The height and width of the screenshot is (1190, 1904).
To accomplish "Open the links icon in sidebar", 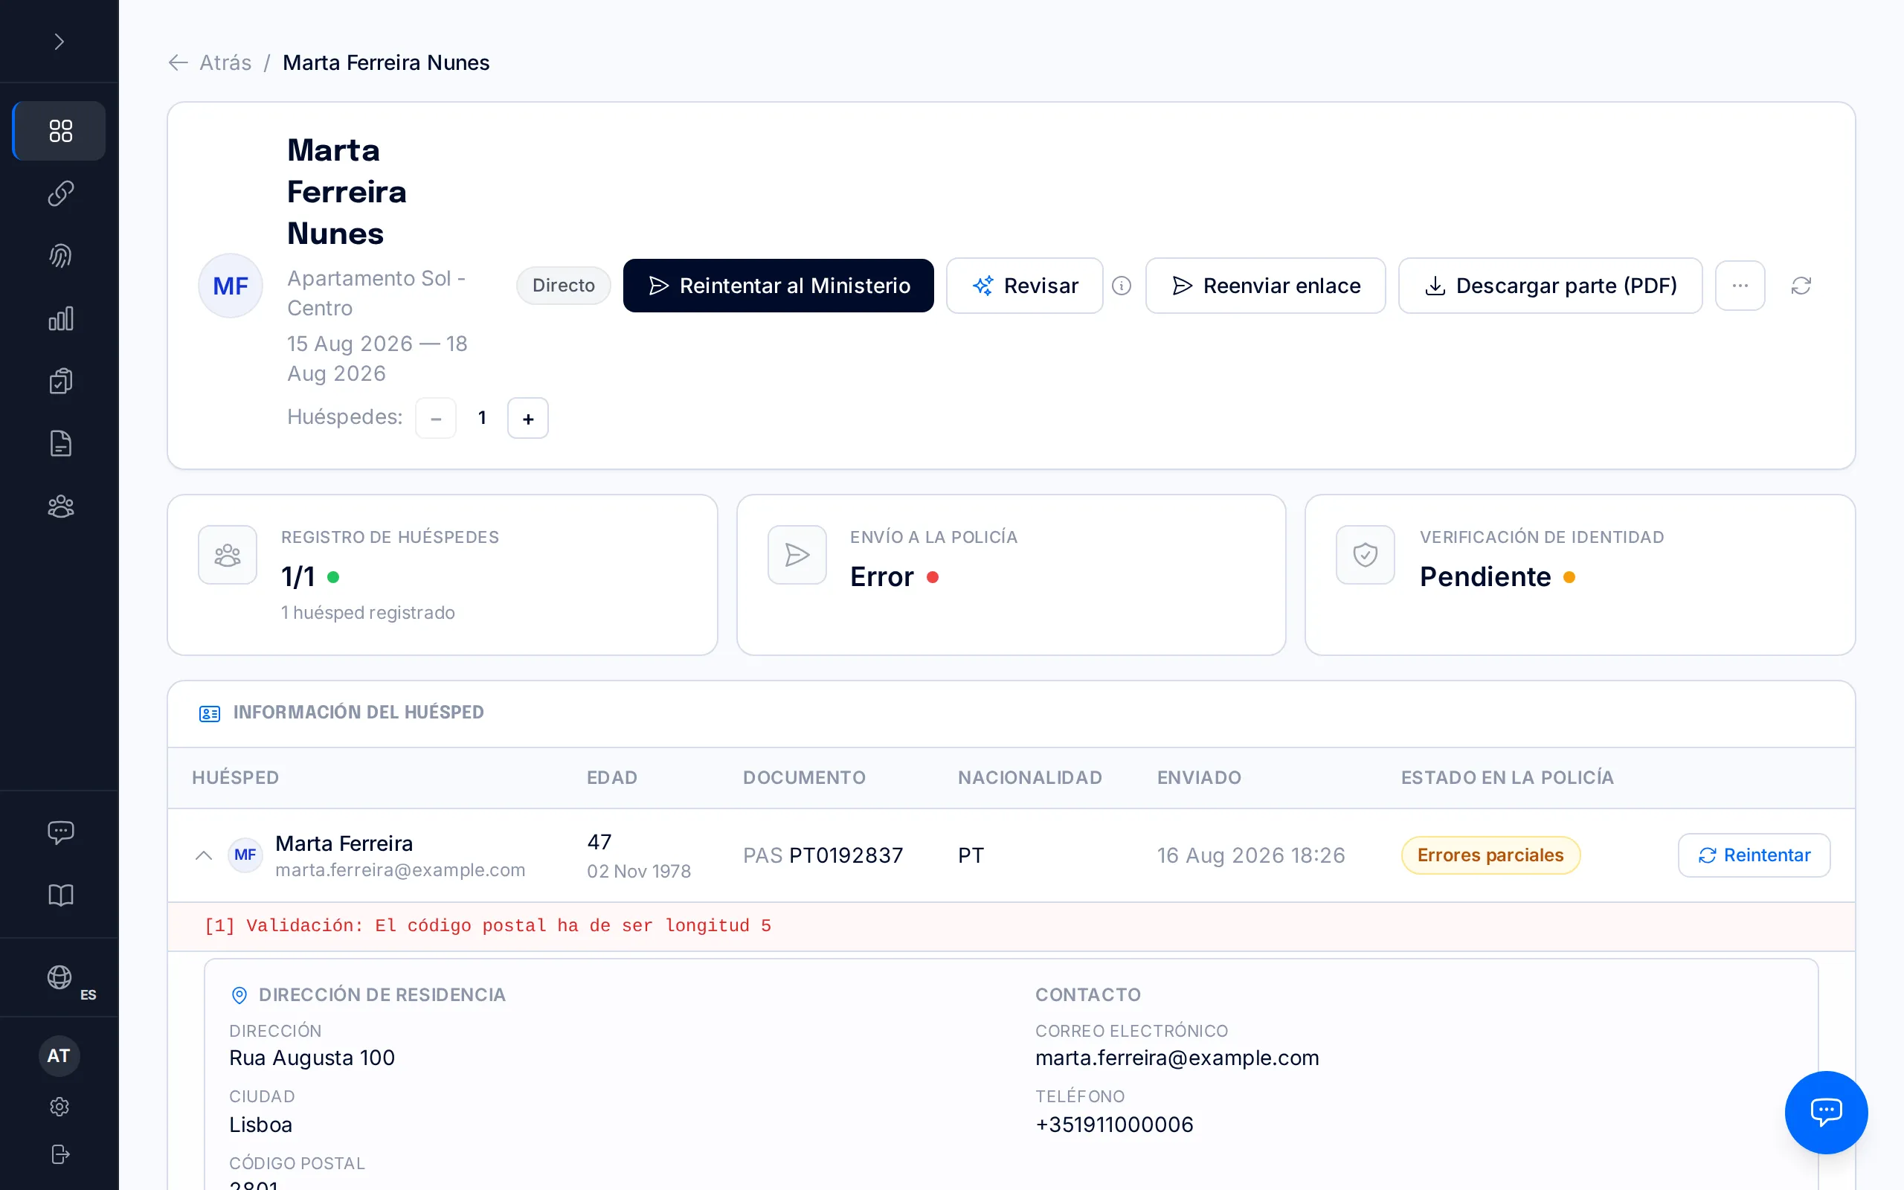I will click(59, 193).
